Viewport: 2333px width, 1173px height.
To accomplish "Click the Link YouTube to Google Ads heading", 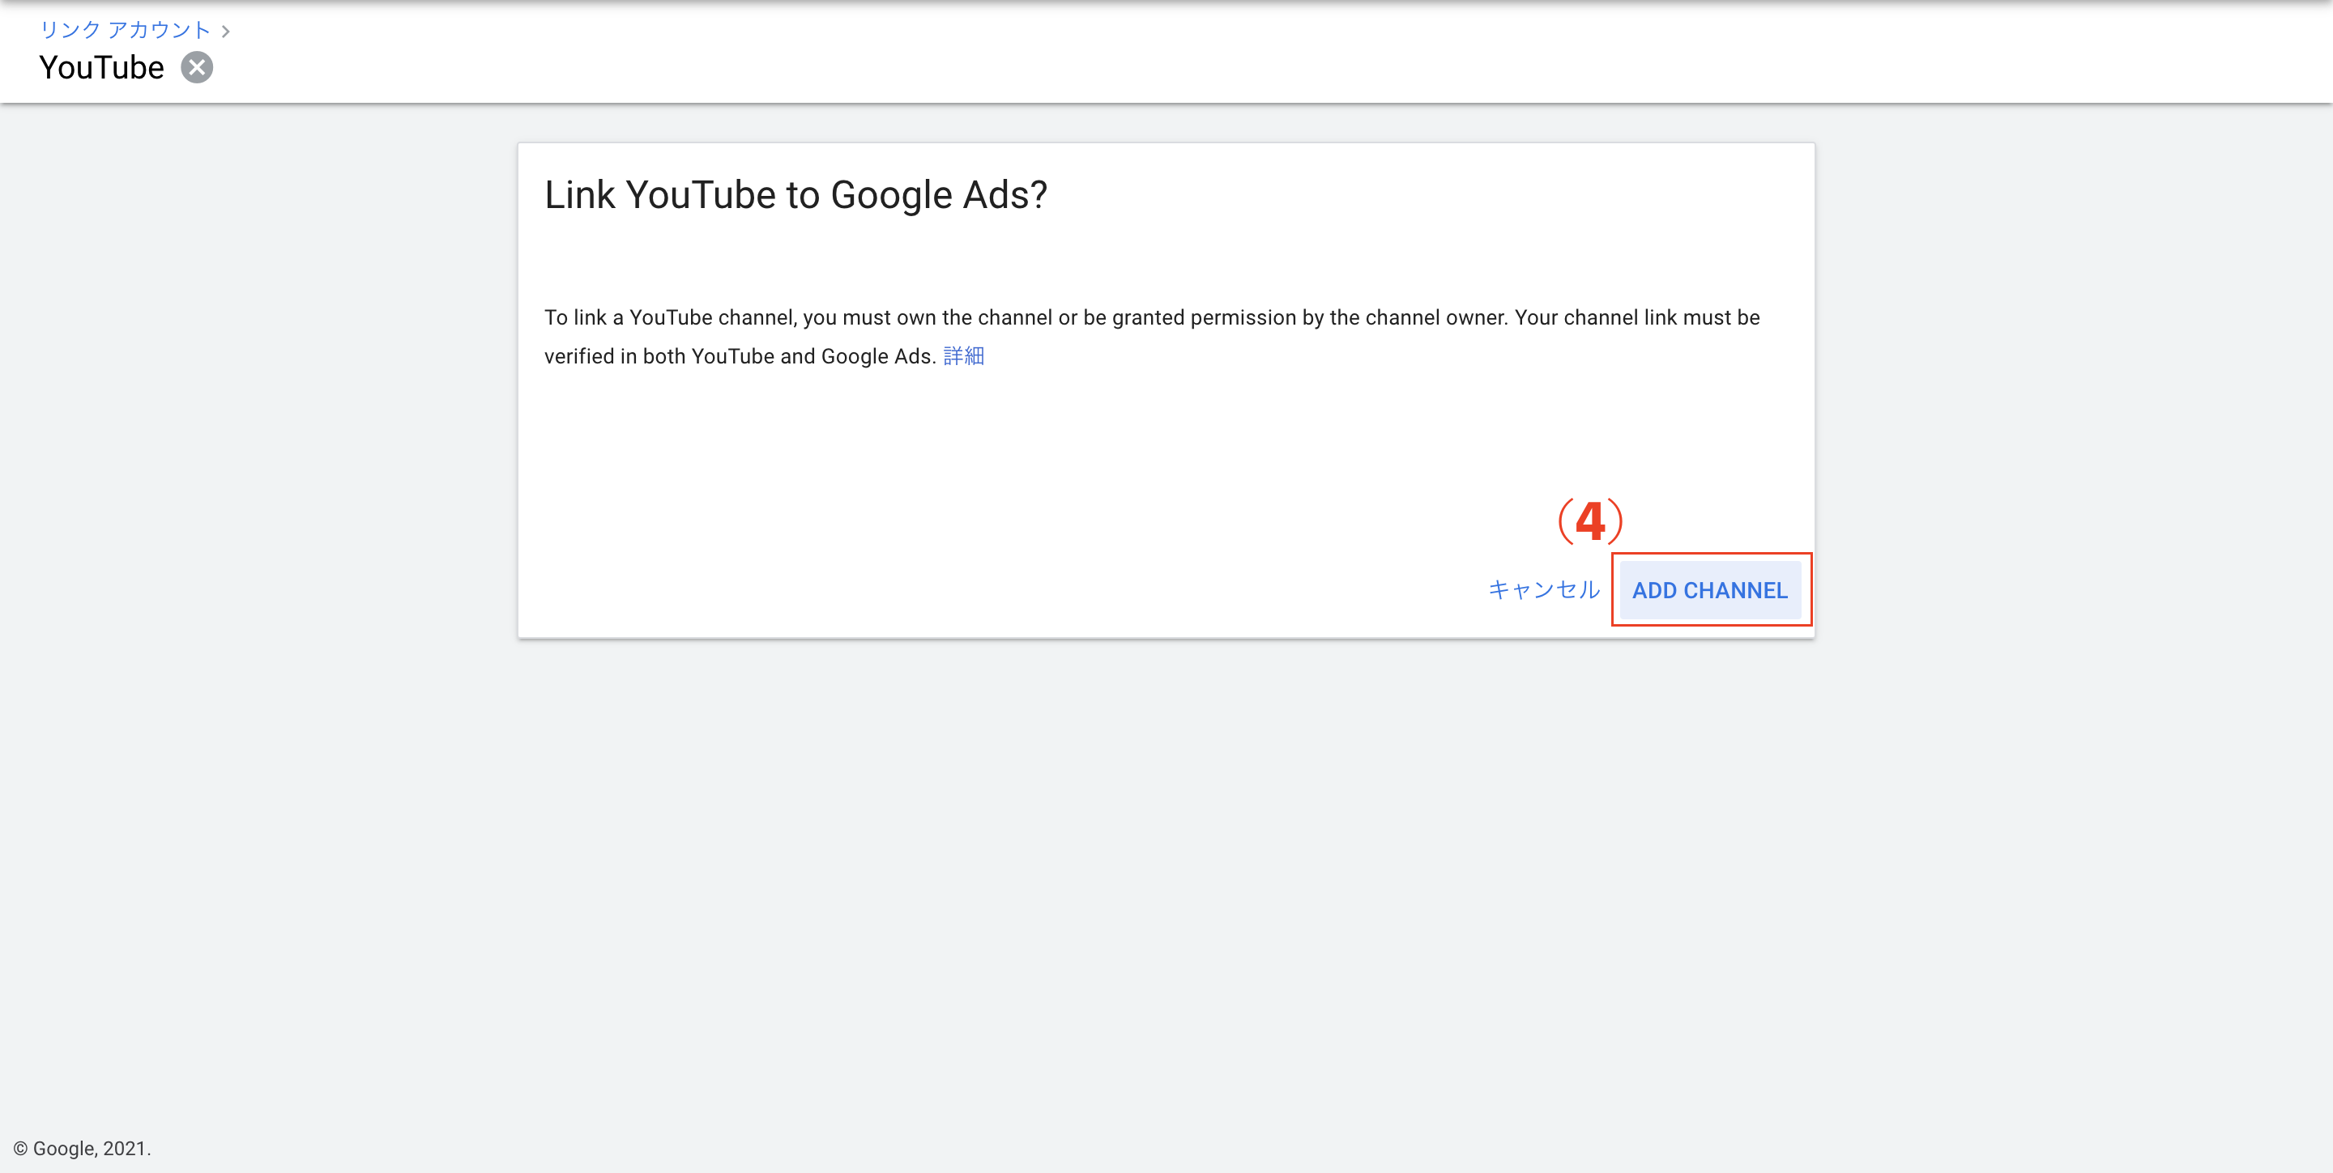I will (x=794, y=194).
